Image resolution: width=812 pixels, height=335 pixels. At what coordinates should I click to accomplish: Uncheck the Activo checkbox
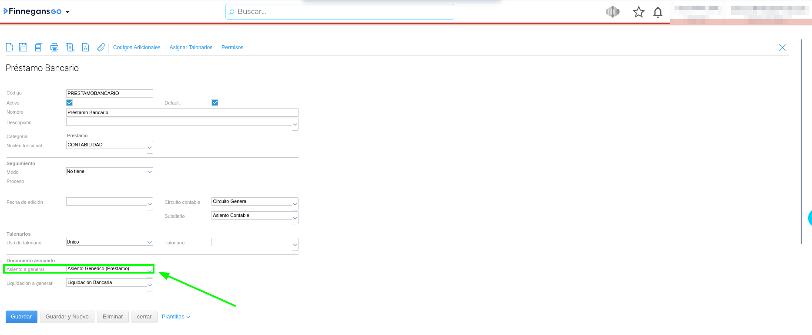pos(70,103)
